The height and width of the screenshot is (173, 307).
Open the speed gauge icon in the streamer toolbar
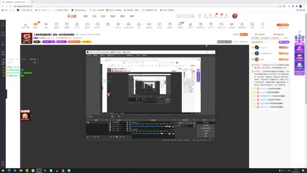point(87,24)
